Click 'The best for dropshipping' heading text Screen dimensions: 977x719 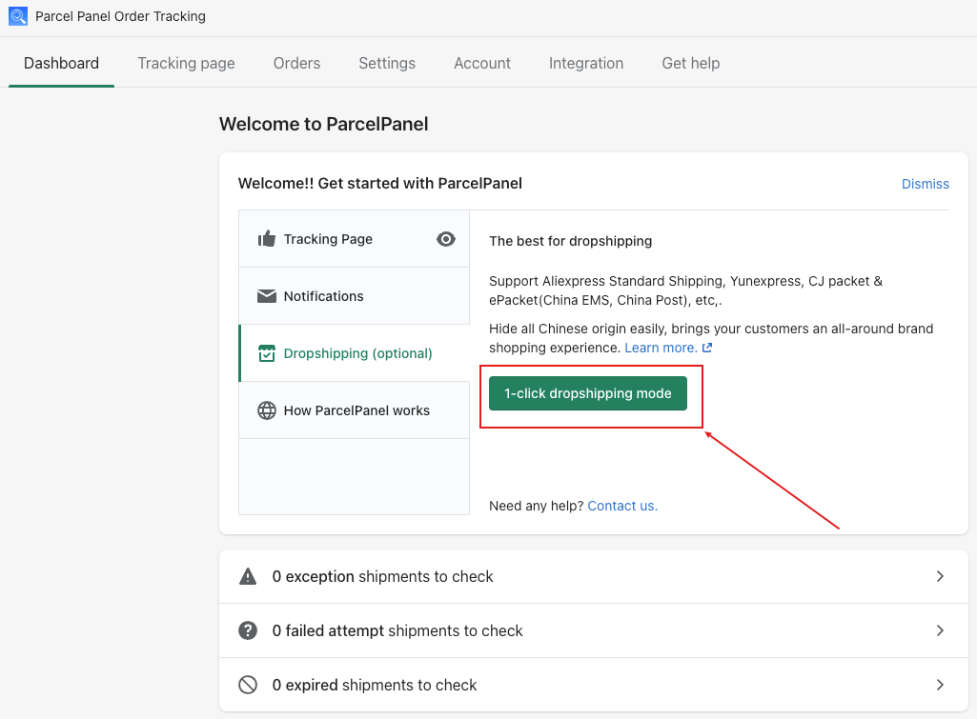[571, 241]
